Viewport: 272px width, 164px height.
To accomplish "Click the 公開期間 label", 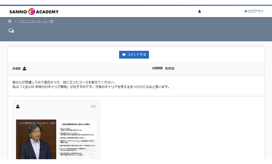I will coord(157,68).
